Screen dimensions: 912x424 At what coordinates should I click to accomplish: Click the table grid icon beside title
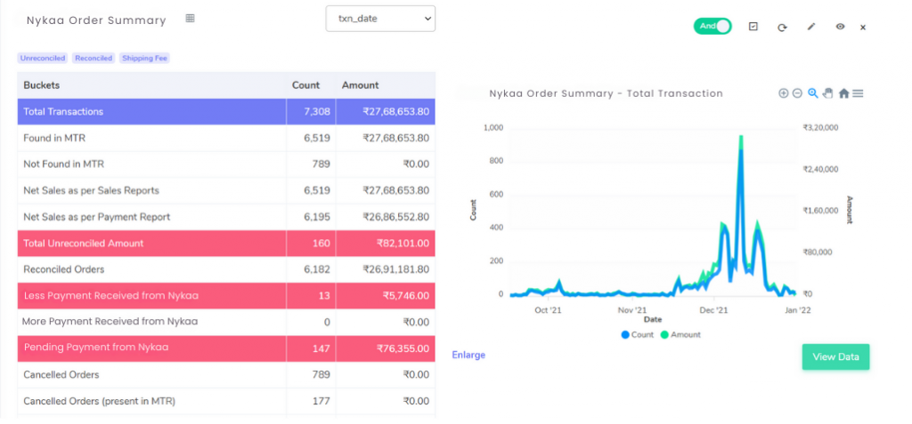click(190, 19)
